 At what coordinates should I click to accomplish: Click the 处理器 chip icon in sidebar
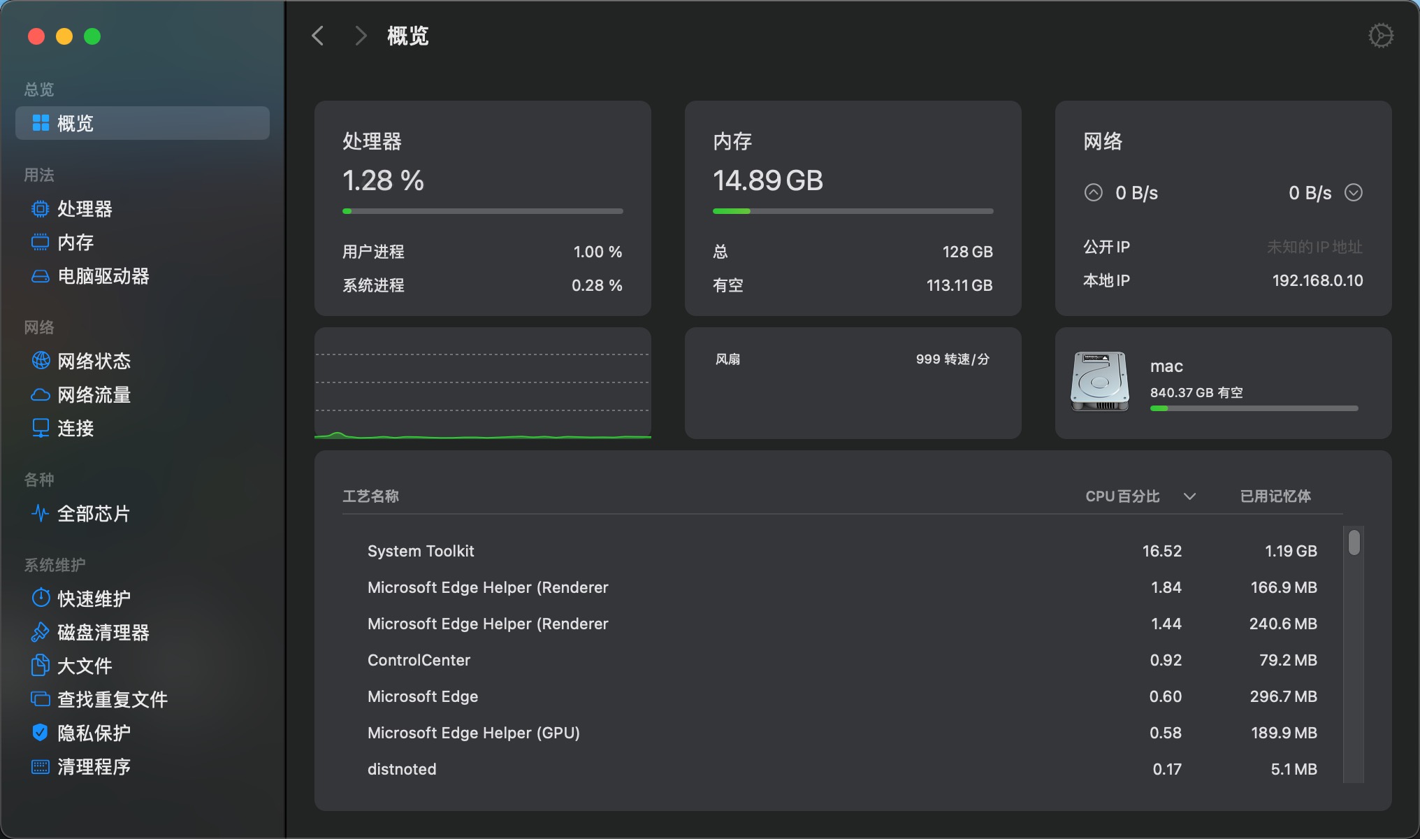(41, 208)
